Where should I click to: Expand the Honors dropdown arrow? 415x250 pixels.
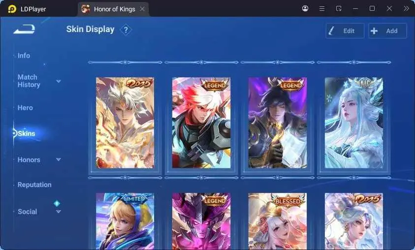59,159
